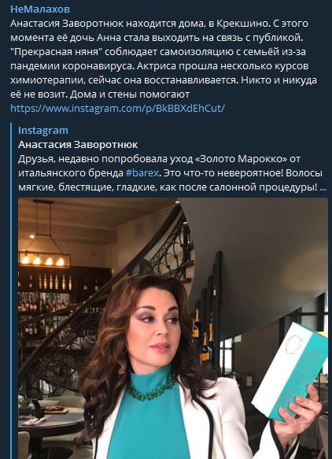Screen dimensions: 332x459
Task: Click the turquoise product box in photo
Action: pos(290,370)
